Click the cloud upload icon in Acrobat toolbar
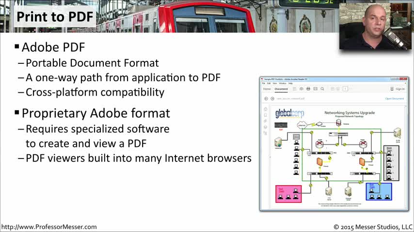 pos(301,89)
